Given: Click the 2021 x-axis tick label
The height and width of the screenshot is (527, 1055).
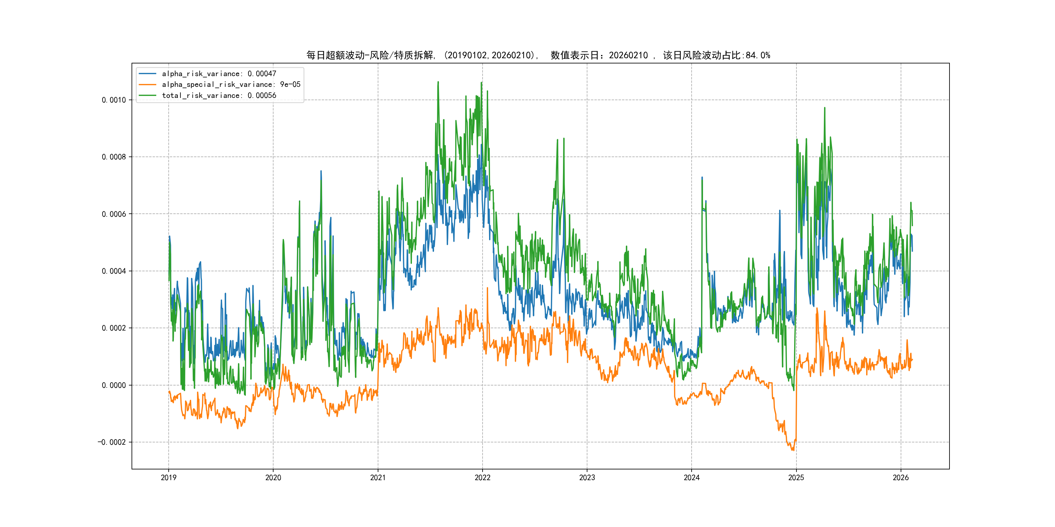Looking at the screenshot, I should click(x=378, y=478).
